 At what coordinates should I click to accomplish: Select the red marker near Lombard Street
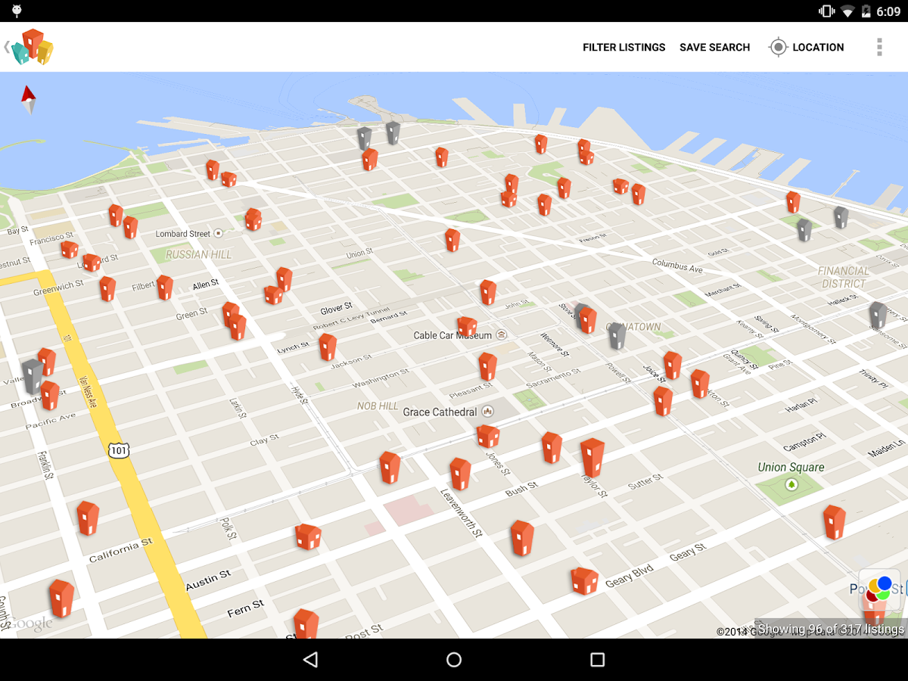click(253, 220)
